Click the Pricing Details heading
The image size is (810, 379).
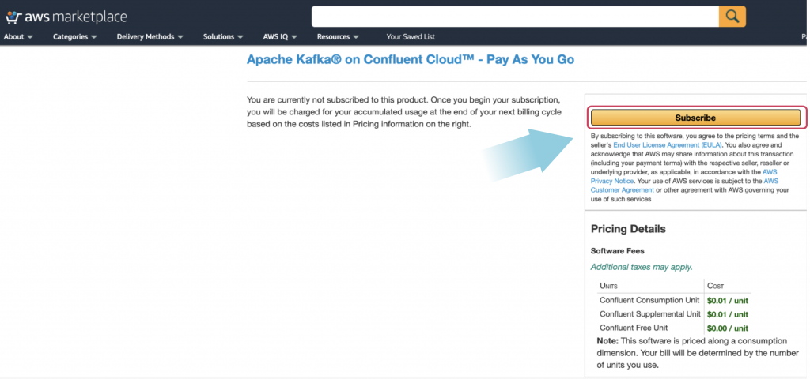tap(628, 229)
